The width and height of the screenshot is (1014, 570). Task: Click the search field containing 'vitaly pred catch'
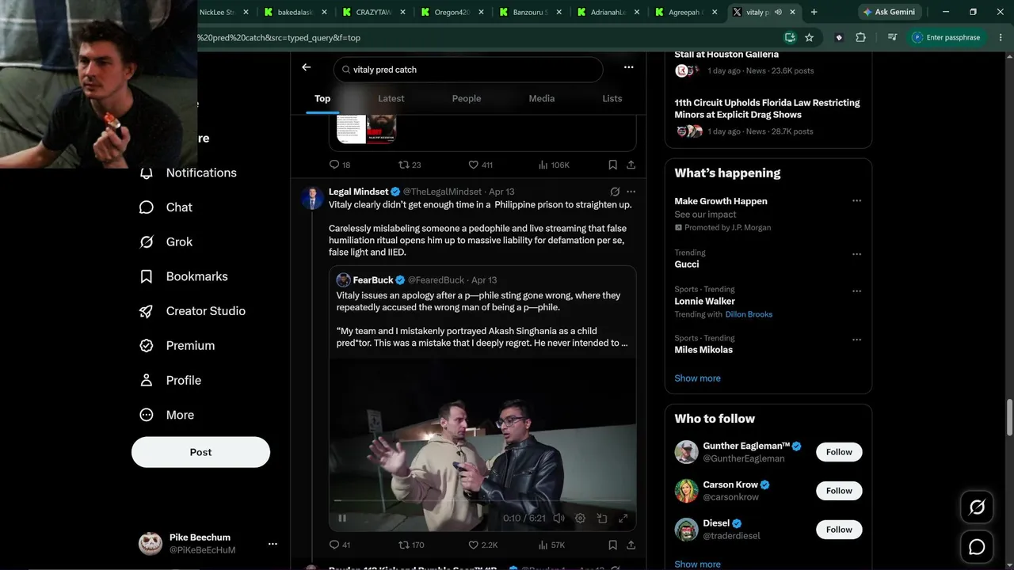coord(468,70)
